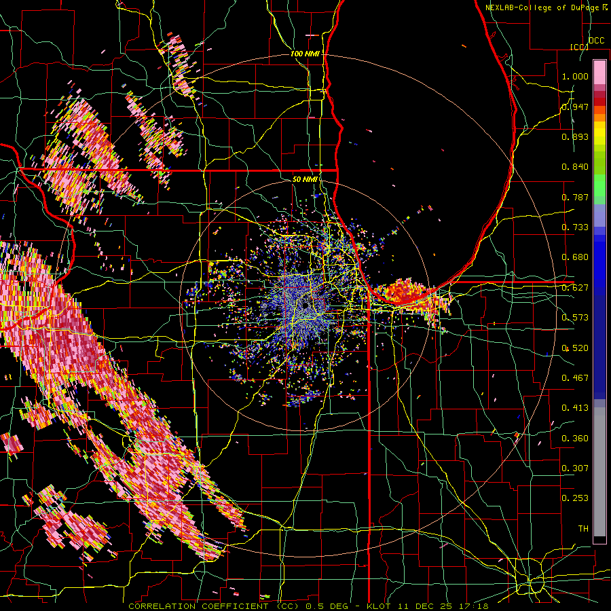611x611 pixels.
Task: Click the 0.467 scale value
Action: [575, 378]
